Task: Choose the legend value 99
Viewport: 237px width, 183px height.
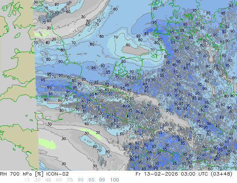Action: (x=102, y=180)
